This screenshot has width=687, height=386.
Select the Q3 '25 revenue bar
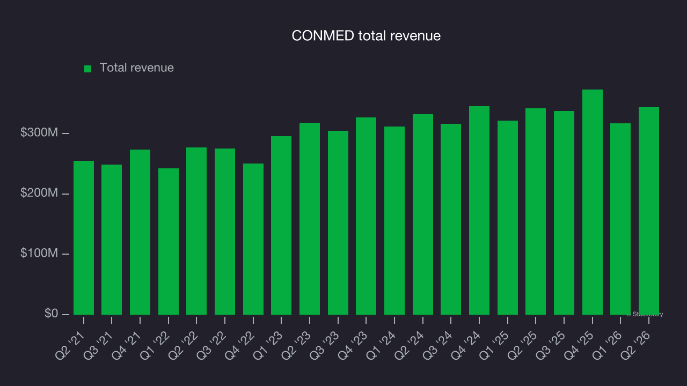(564, 213)
